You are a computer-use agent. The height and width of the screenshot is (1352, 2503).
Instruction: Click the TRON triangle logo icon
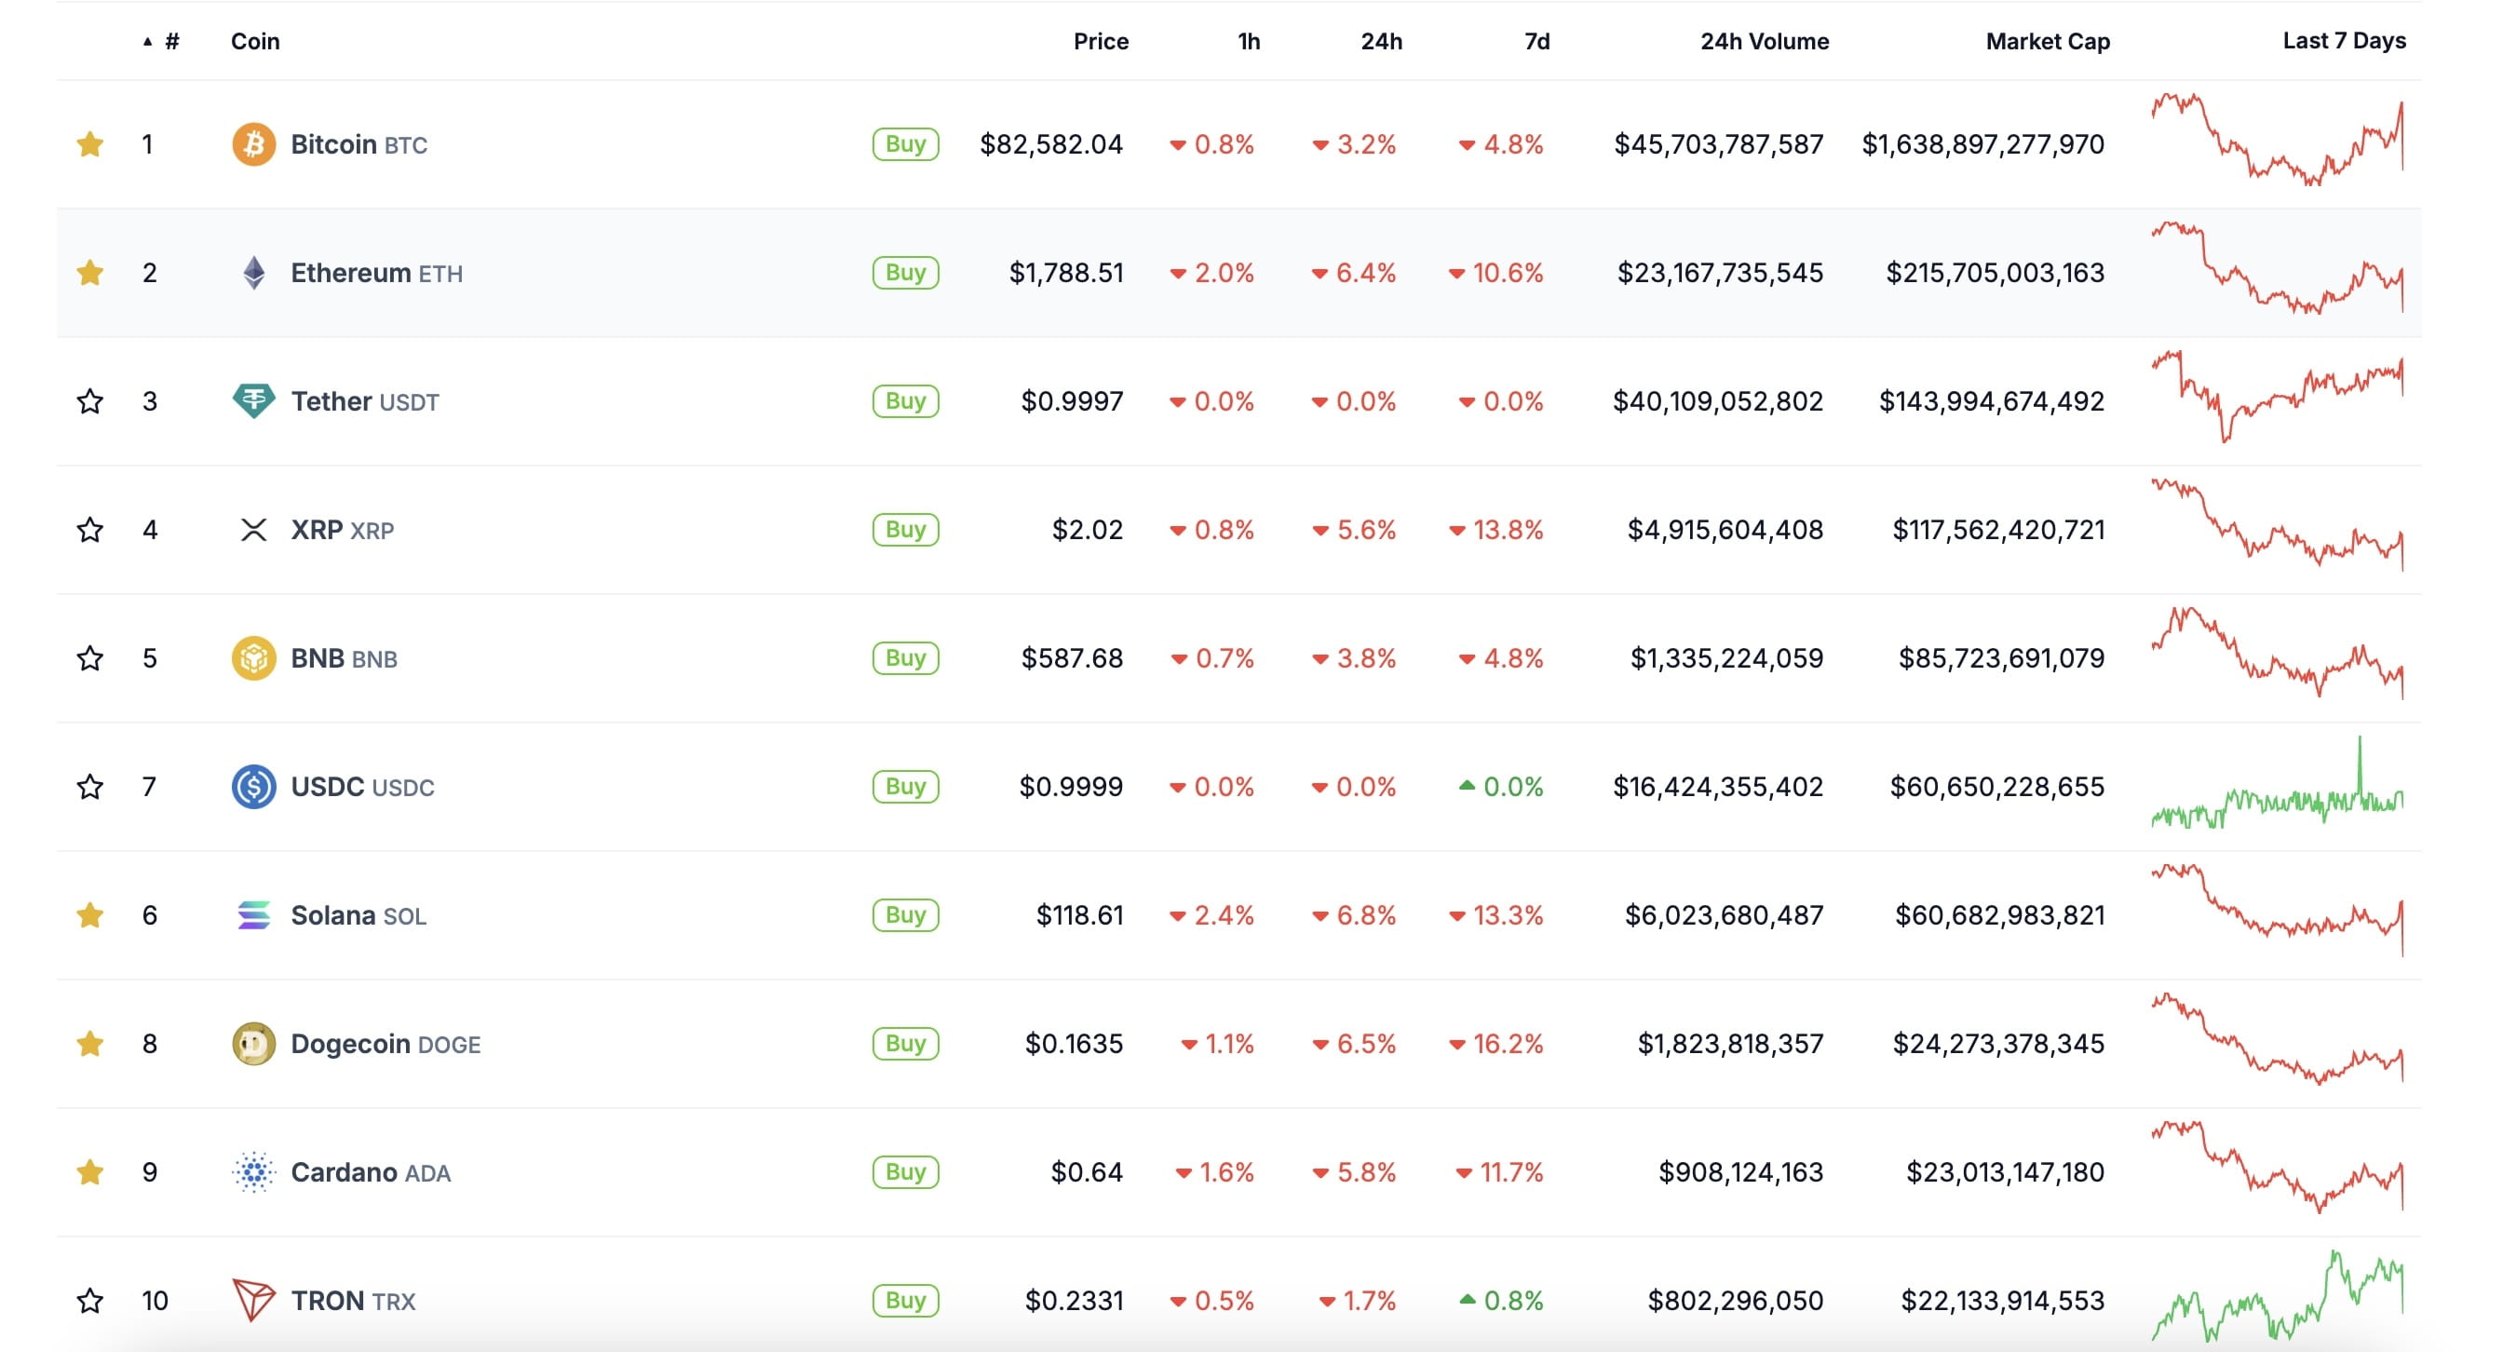pos(252,1300)
